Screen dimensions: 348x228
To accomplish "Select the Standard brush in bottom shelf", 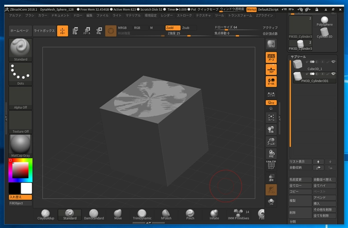I will coord(70,215).
